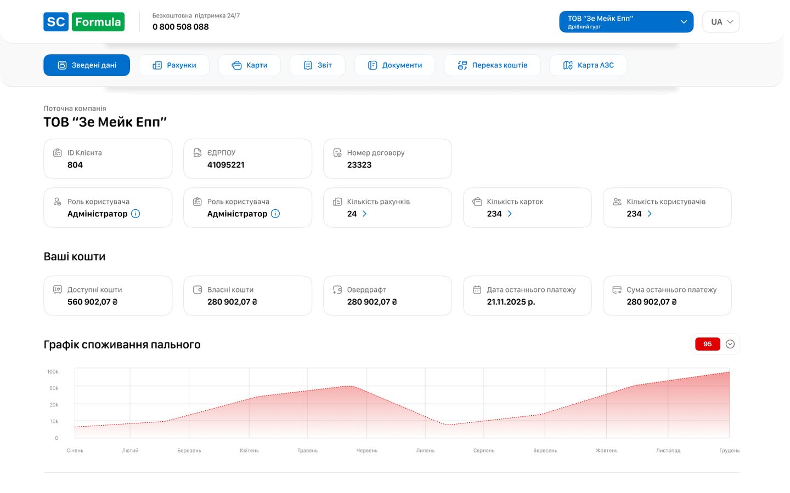Click the Січень label on the chart axis
790x493 pixels.
tap(75, 450)
